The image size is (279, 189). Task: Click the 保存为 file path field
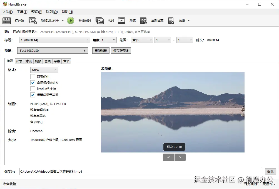[x=141, y=172]
